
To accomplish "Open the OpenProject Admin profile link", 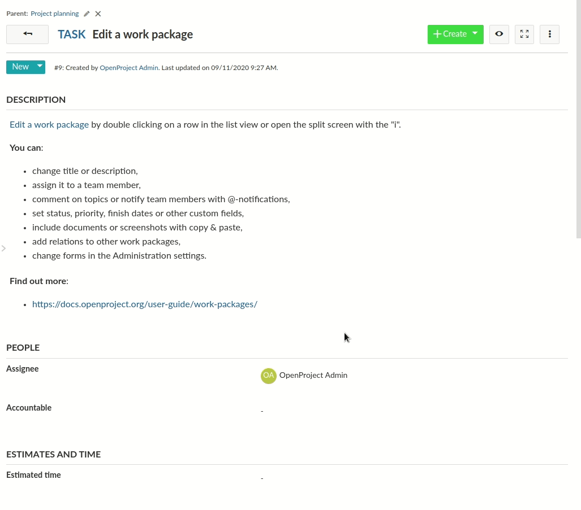I will (x=128, y=67).
